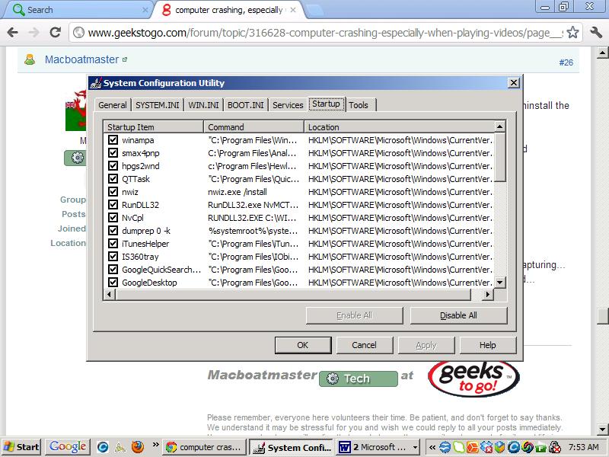Close the computer crashing browser tab
Screen dimensions: 609x457
293,10
